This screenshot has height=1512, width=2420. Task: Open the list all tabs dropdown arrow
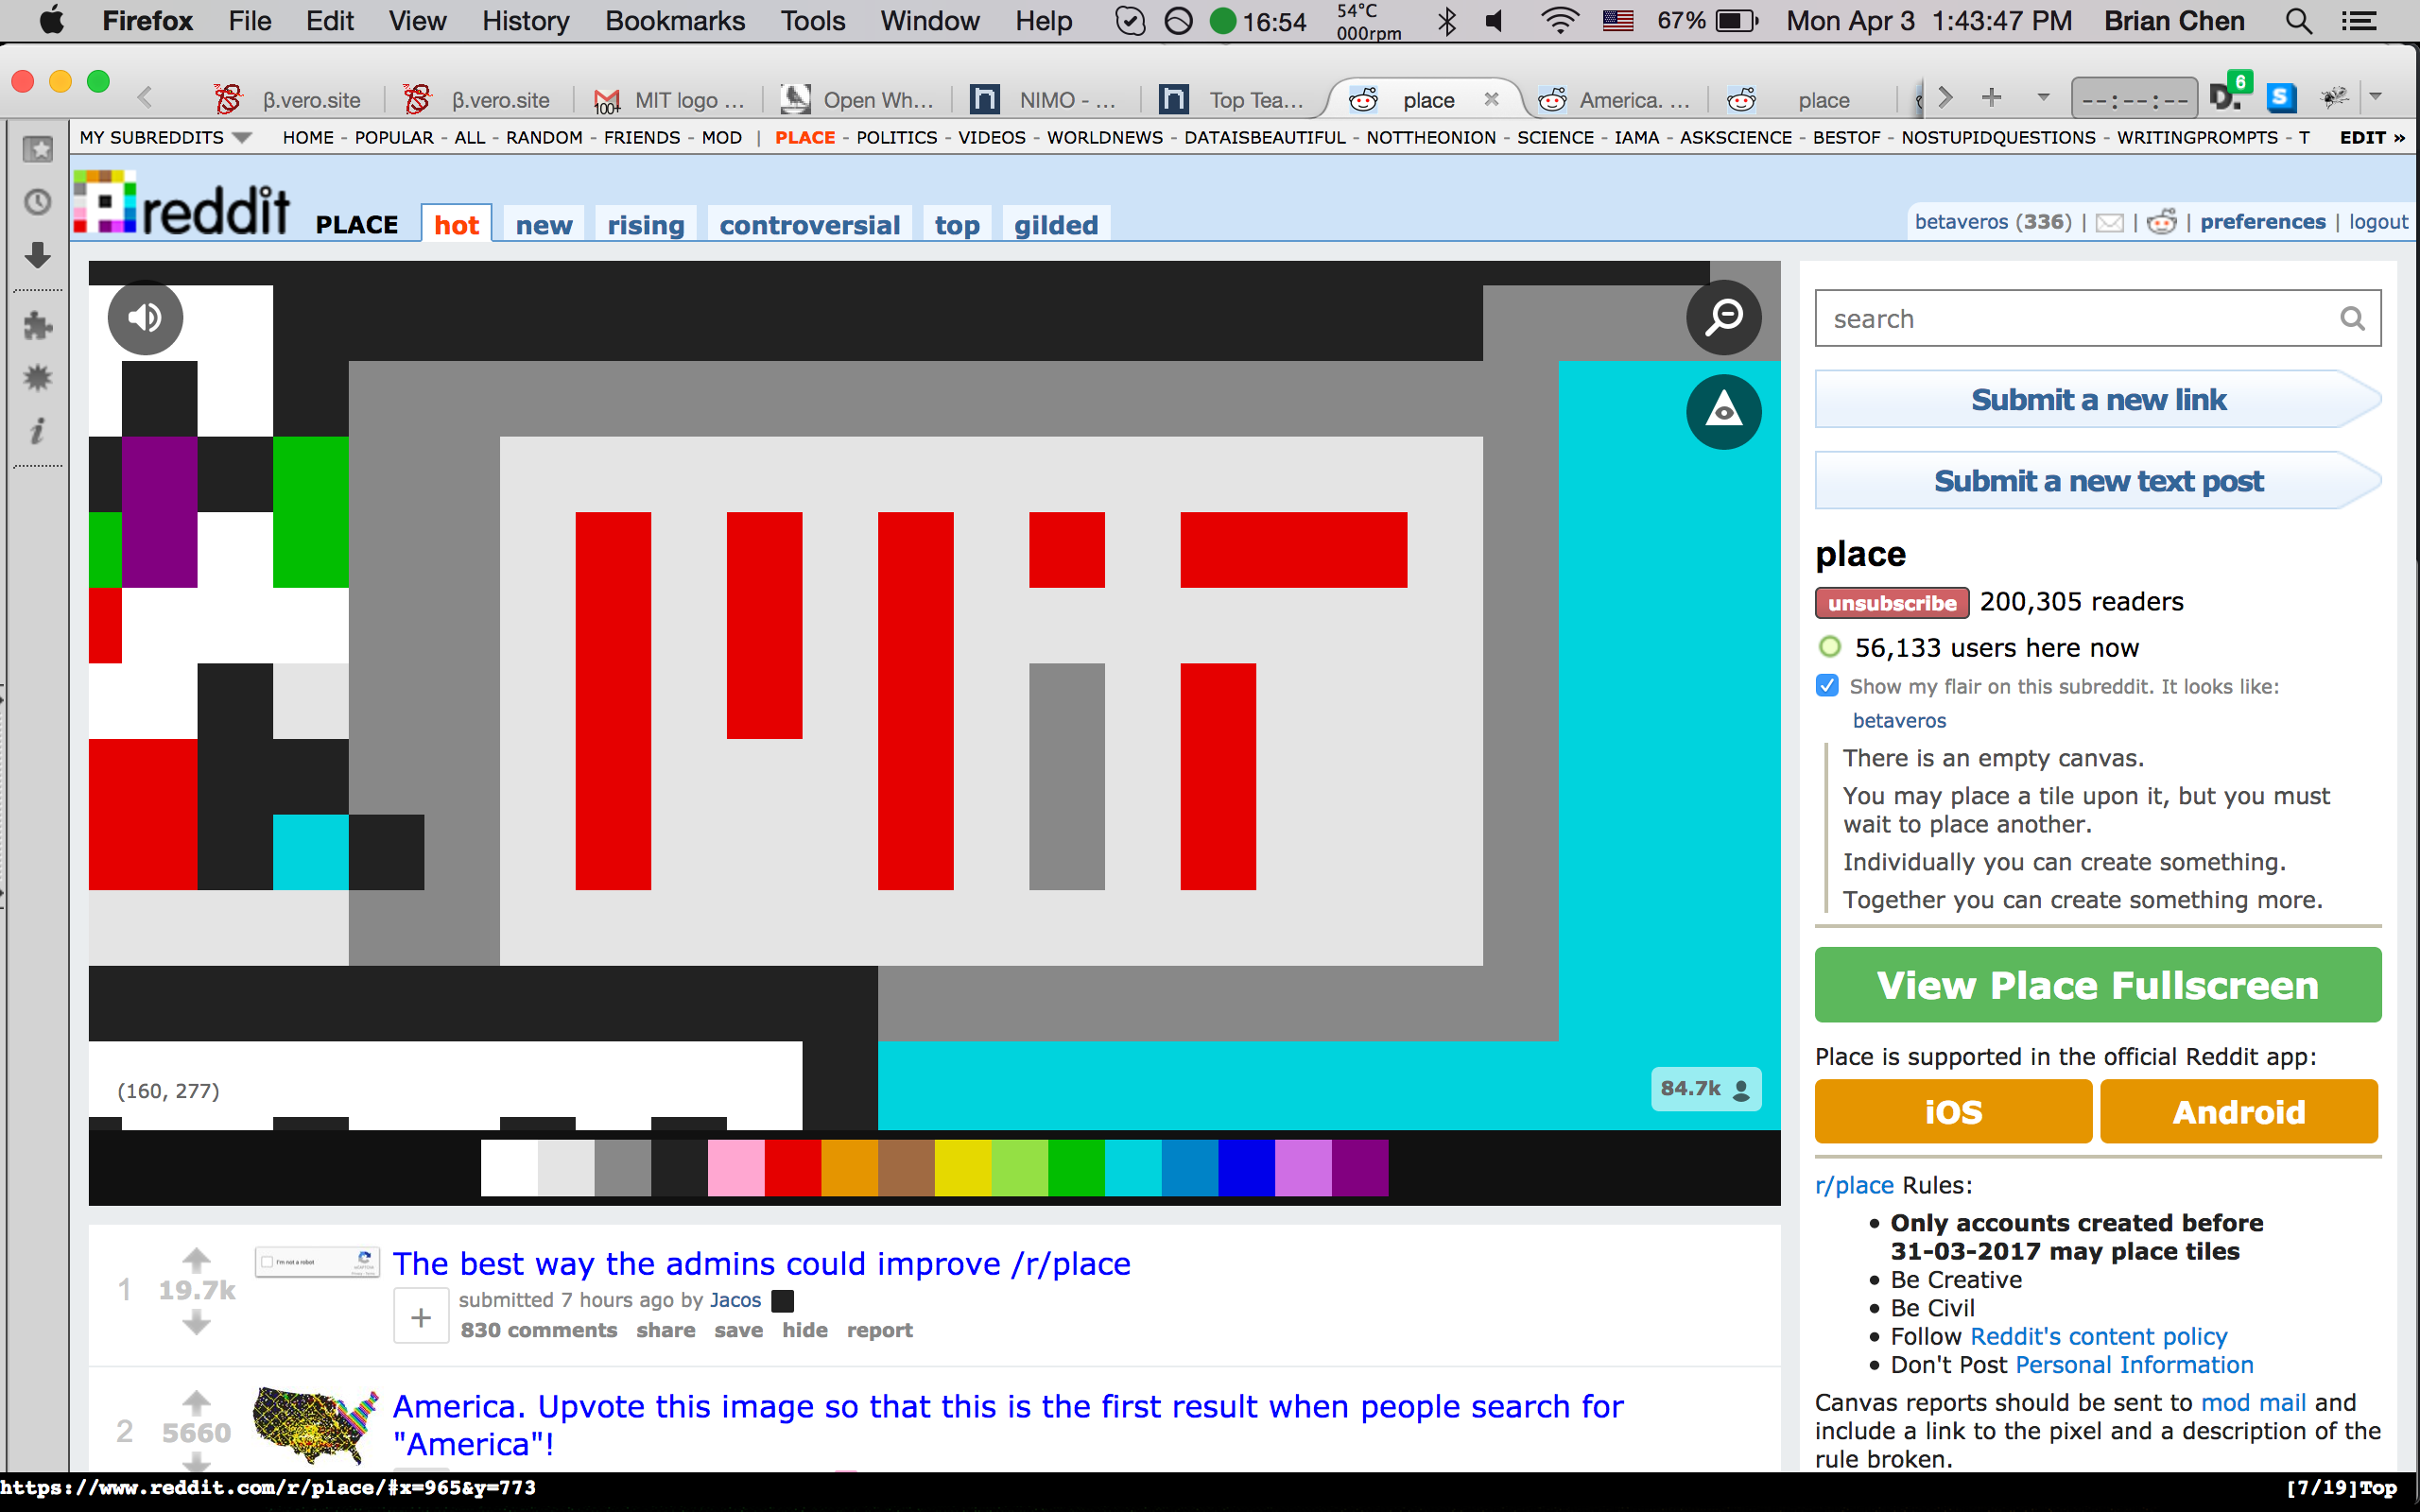pos(2043,98)
